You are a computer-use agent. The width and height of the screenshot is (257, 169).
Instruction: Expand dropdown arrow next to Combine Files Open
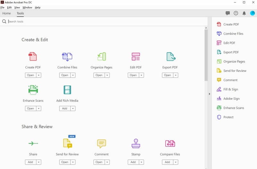coord(73,75)
